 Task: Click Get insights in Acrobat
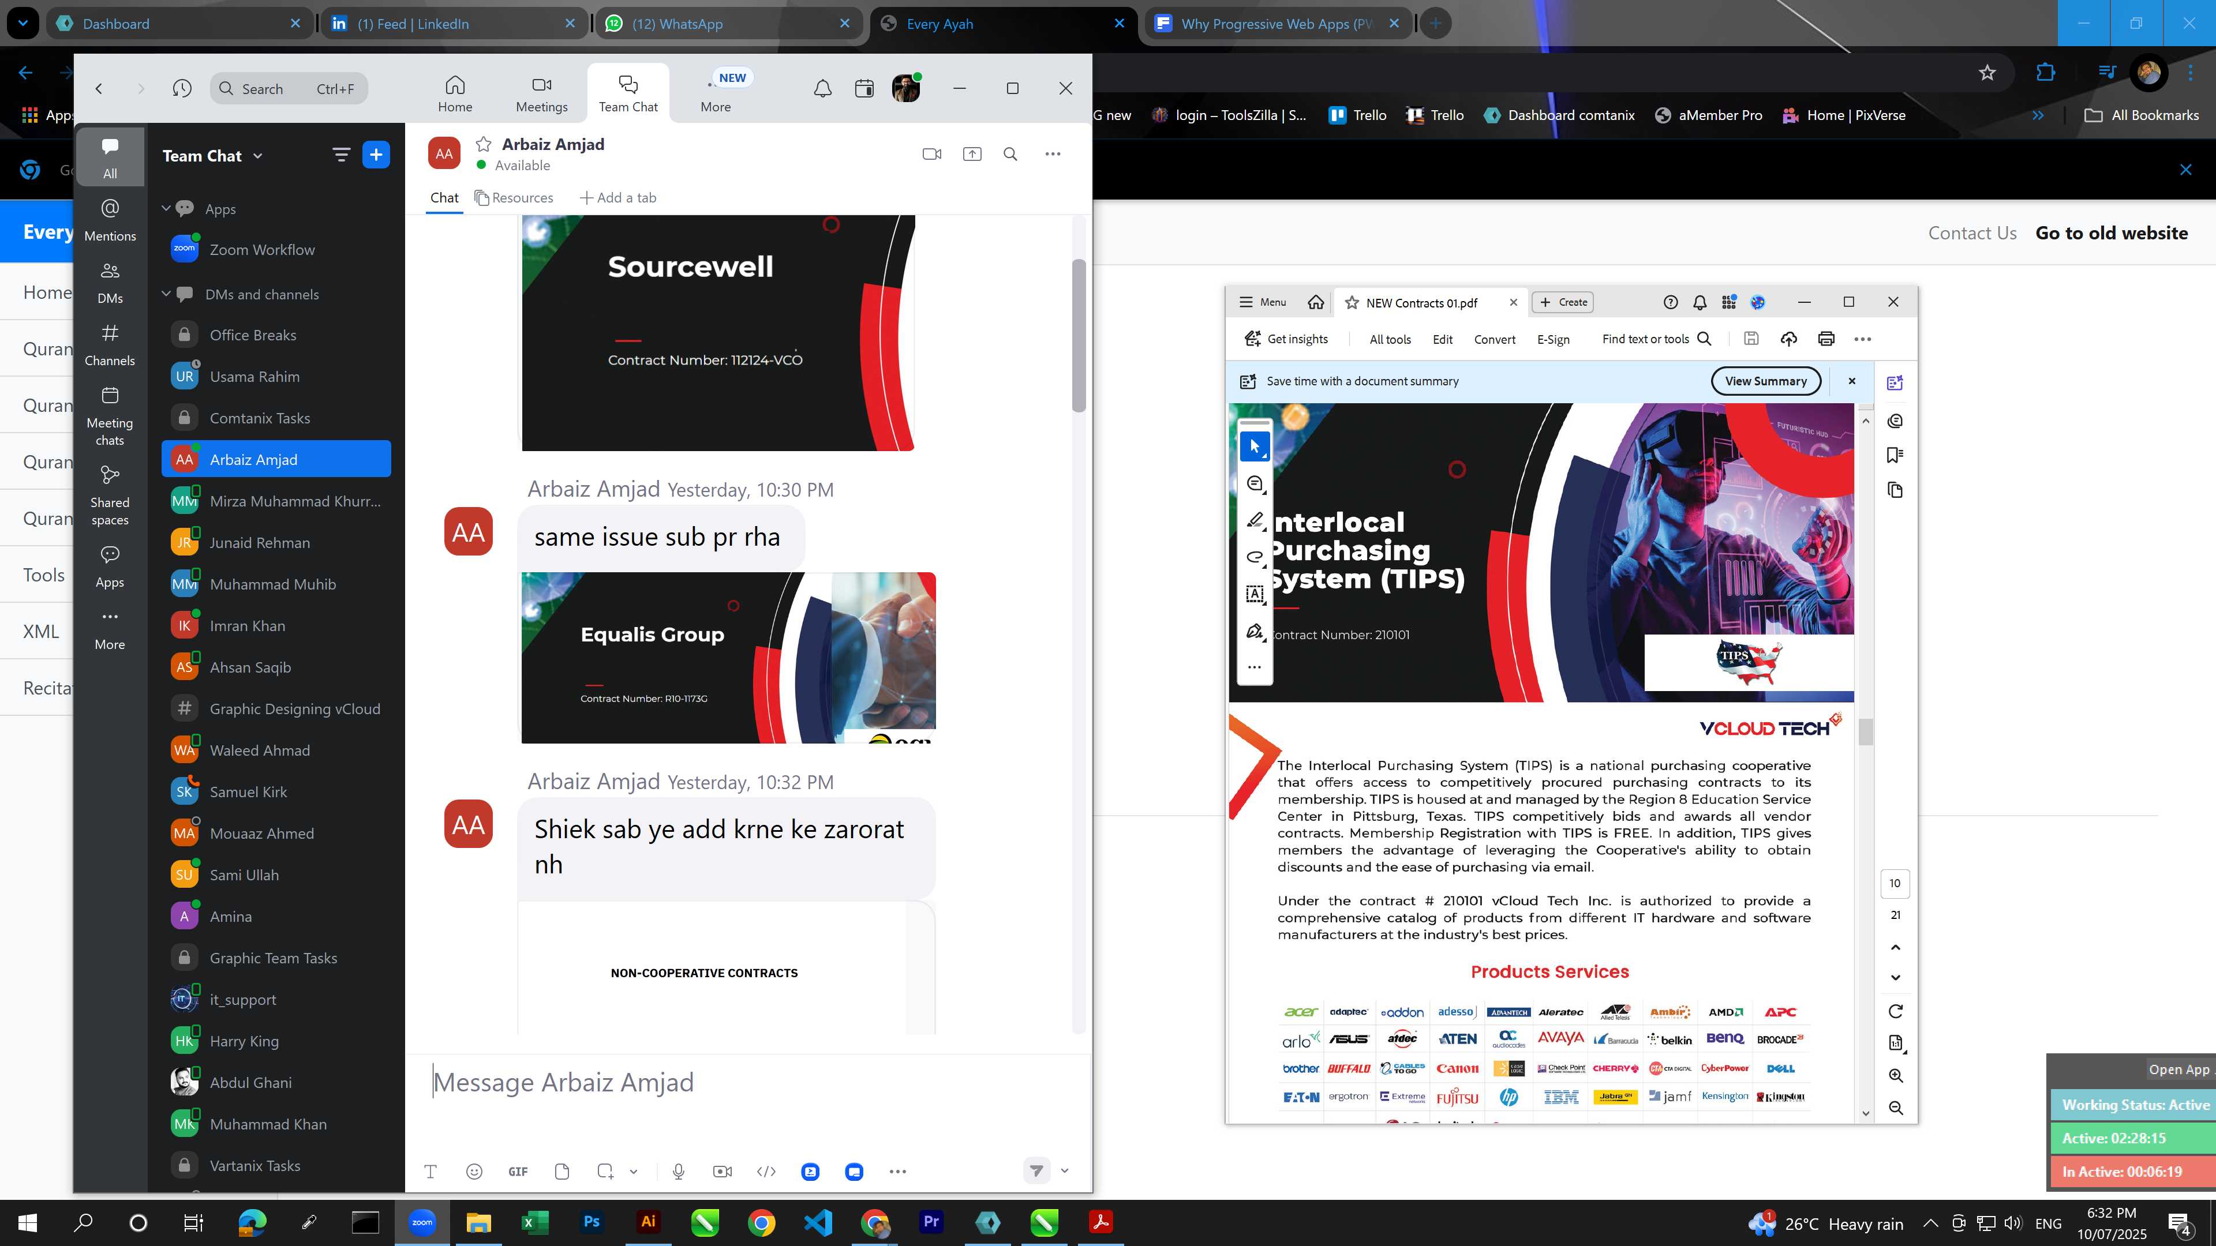[x=1286, y=339]
